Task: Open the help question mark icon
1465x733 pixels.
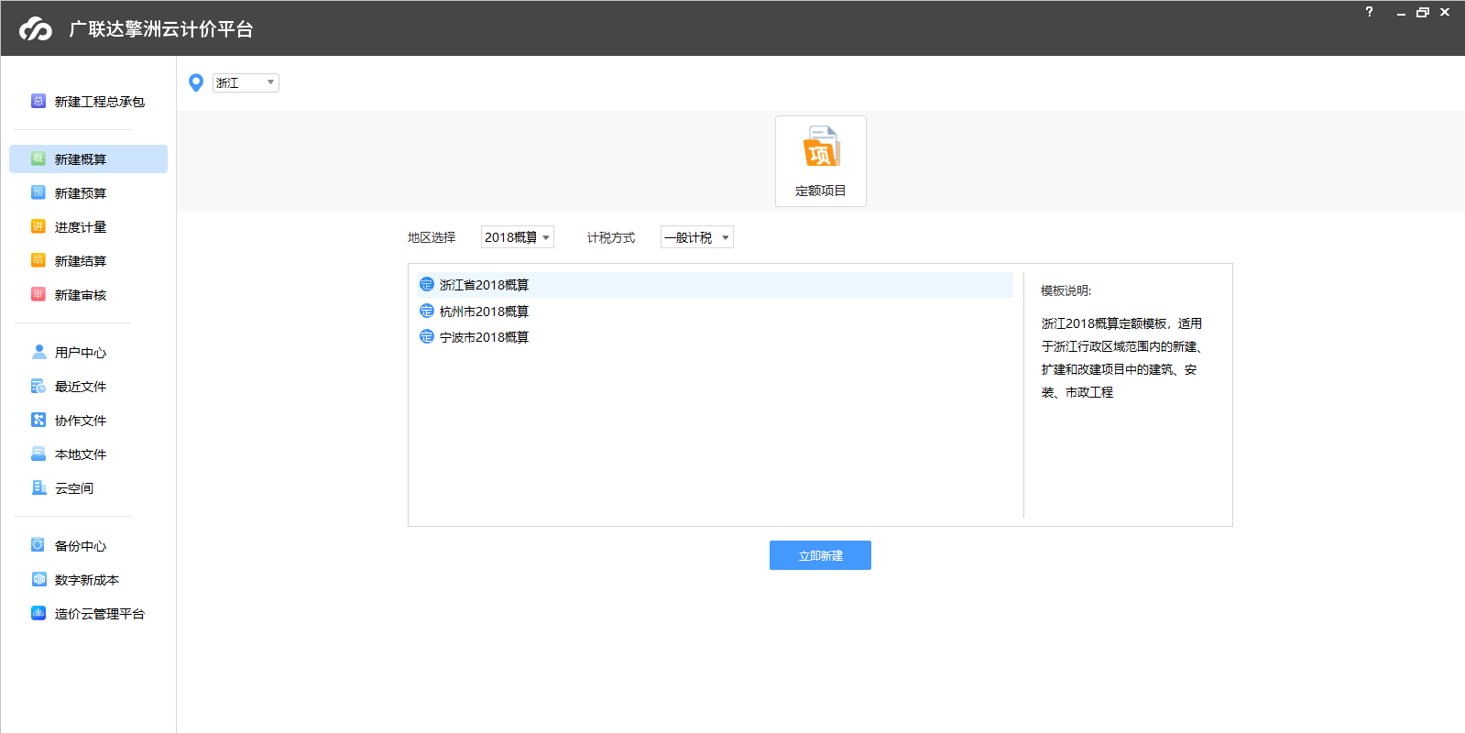Action: tap(1369, 12)
